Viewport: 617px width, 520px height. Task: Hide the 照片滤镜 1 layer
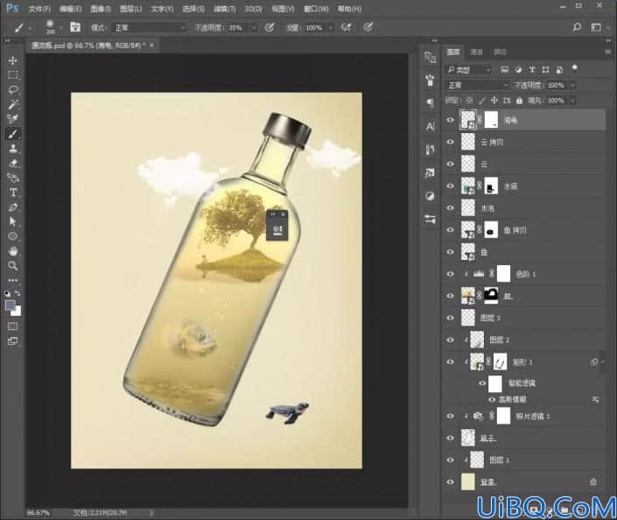[x=450, y=416]
